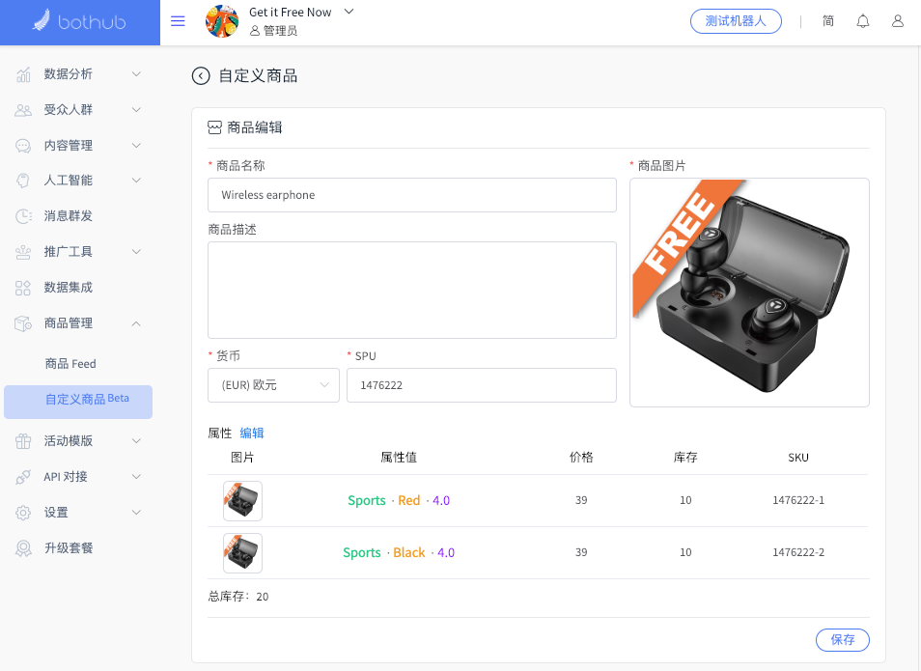Screen dimensions: 921x671
Task: Expand the 内容管理 chevron
Action: pos(136,146)
